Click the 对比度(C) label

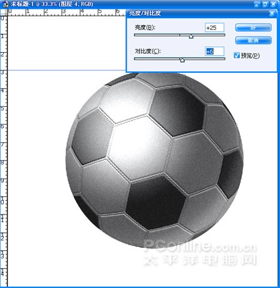pos(148,51)
